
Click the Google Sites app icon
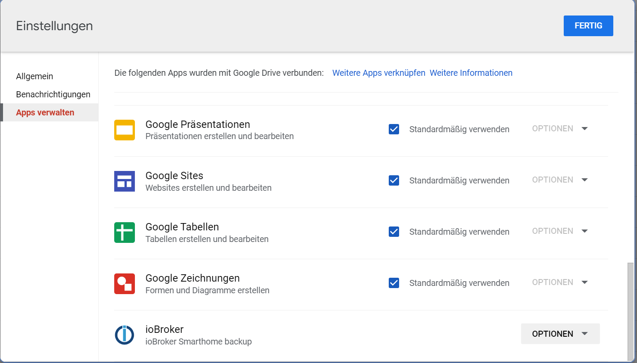(x=125, y=181)
